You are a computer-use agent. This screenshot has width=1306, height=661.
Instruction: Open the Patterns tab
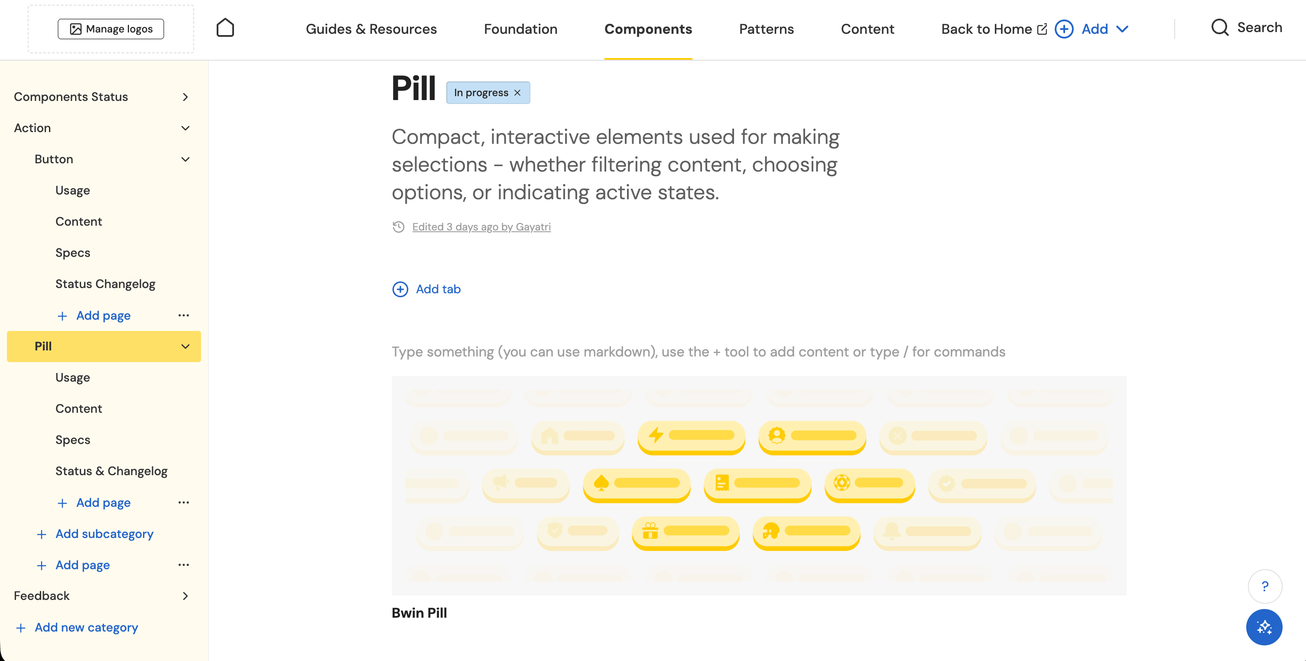(x=766, y=29)
